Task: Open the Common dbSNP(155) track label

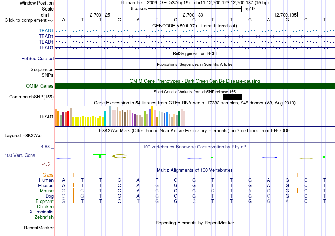Action: click(31, 97)
